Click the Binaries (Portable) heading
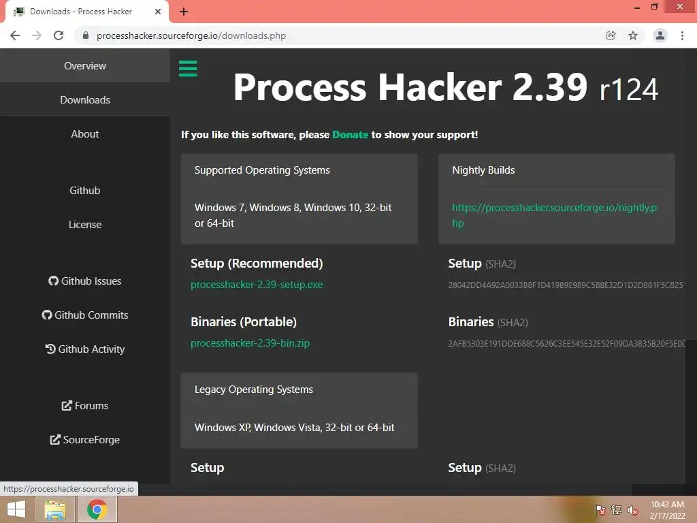This screenshot has width=697, height=523. pyautogui.click(x=244, y=322)
